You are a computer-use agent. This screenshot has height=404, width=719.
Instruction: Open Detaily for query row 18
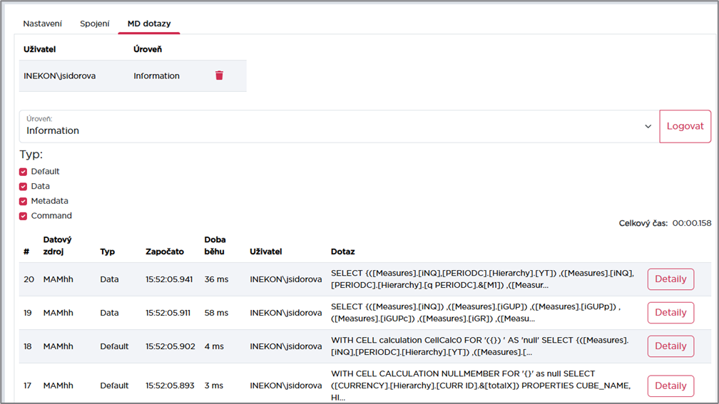pyautogui.click(x=670, y=346)
